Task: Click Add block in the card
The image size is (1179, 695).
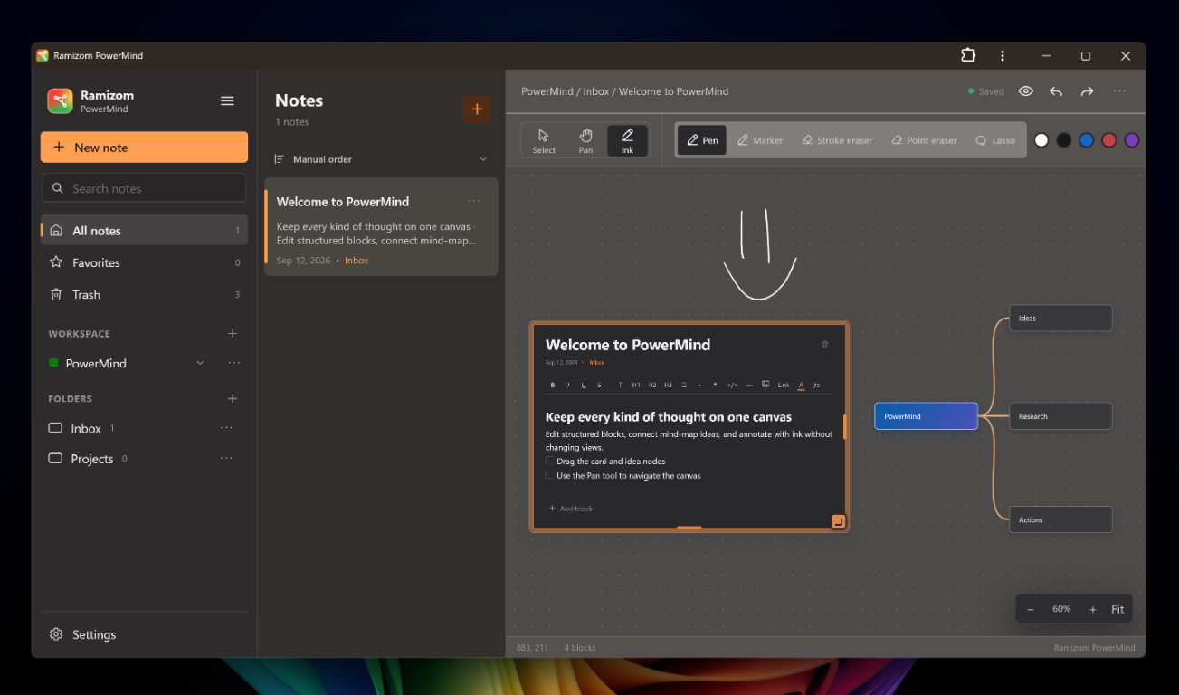Action: pos(571,509)
